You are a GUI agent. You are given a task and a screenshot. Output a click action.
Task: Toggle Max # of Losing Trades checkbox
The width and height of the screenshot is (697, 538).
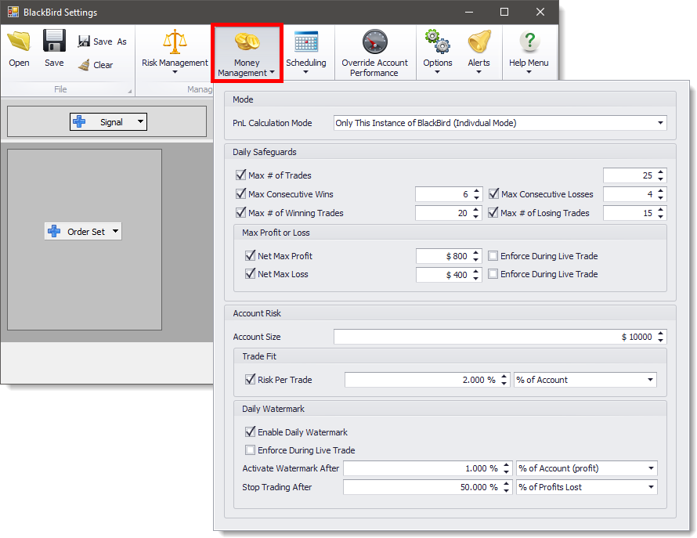click(493, 212)
